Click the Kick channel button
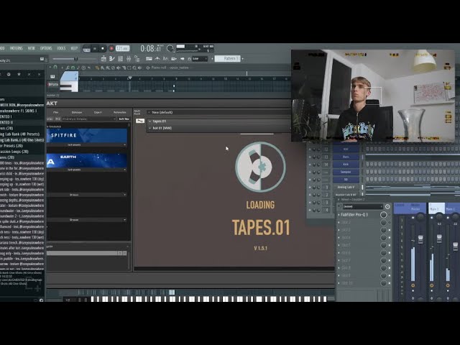460x345 pixels. tap(346, 165)
